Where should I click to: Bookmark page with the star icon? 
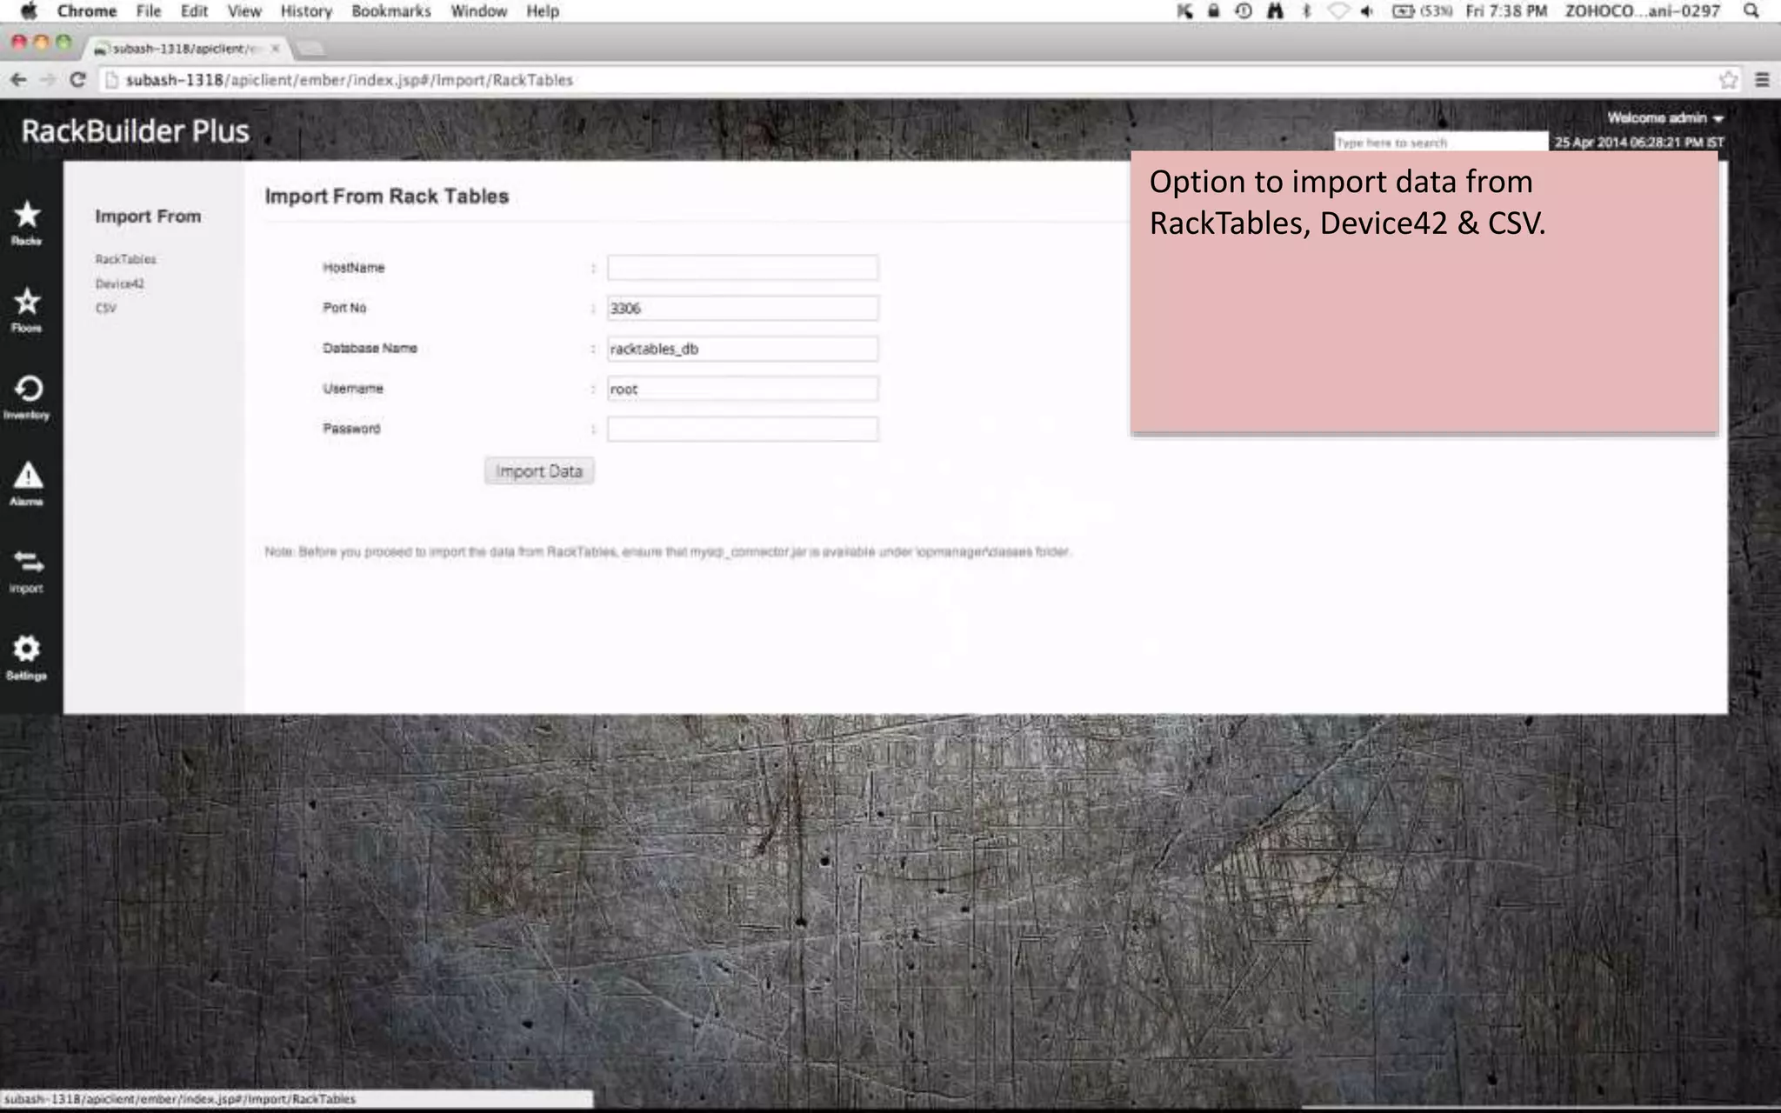point(1728,80)
